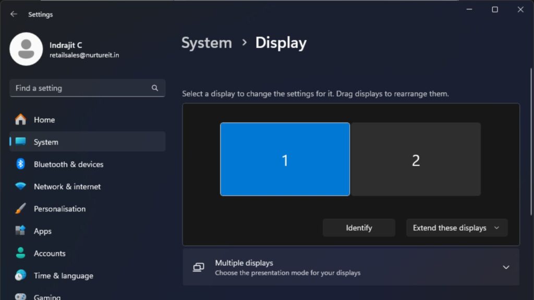Open the user profile avatar
Image resolution: width=534 pixels, height=300 pixels.
click(26, 49)
